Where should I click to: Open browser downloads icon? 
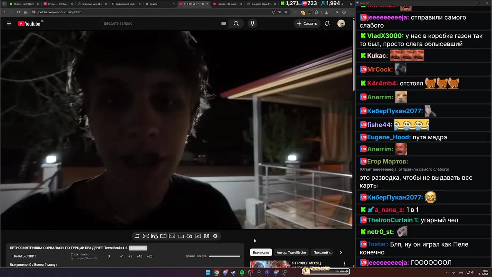pos(326,12)
